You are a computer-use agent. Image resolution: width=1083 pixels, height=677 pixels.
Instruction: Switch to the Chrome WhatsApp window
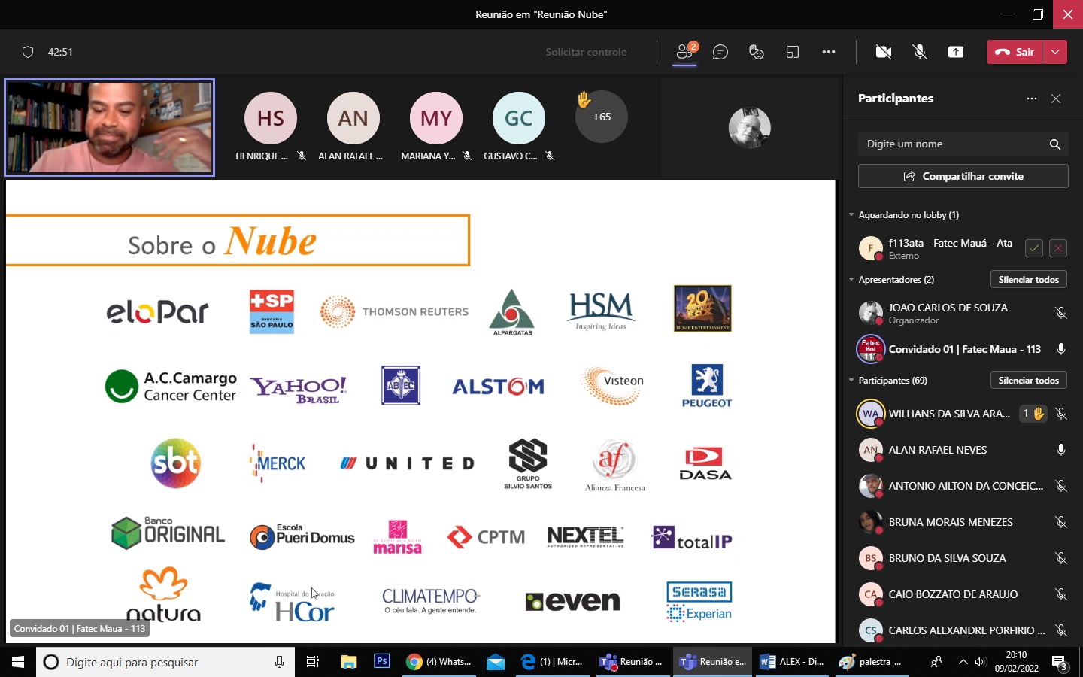tap(439, 662)
